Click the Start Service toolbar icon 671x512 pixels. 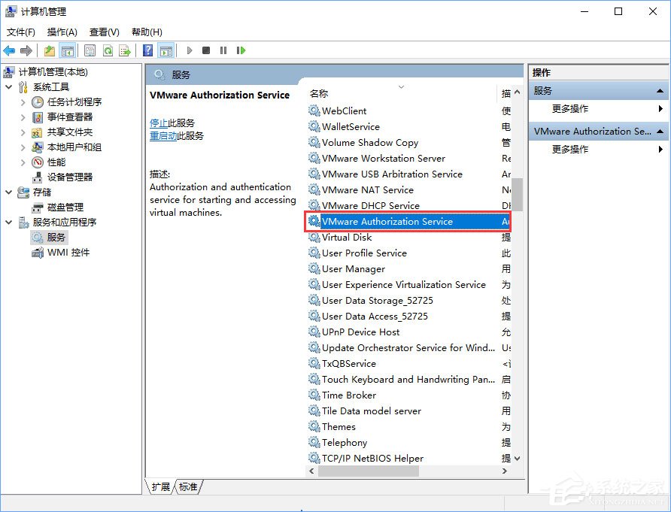[190, 50]
